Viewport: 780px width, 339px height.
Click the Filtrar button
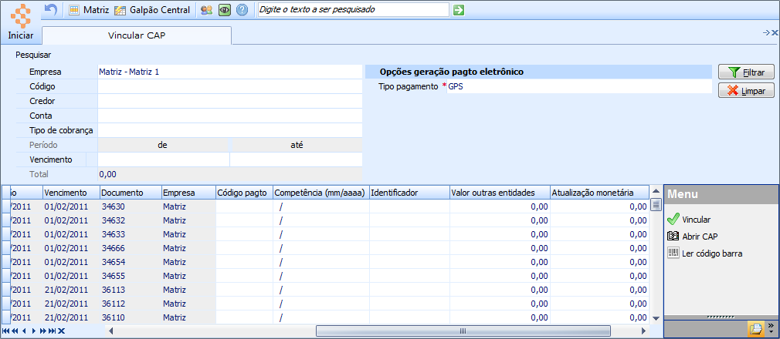click(x=746, y=72)
